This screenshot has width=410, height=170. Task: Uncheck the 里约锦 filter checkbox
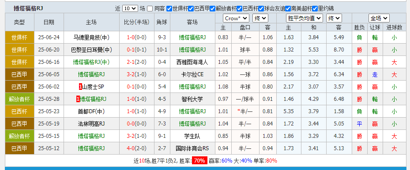coord(315,9)
